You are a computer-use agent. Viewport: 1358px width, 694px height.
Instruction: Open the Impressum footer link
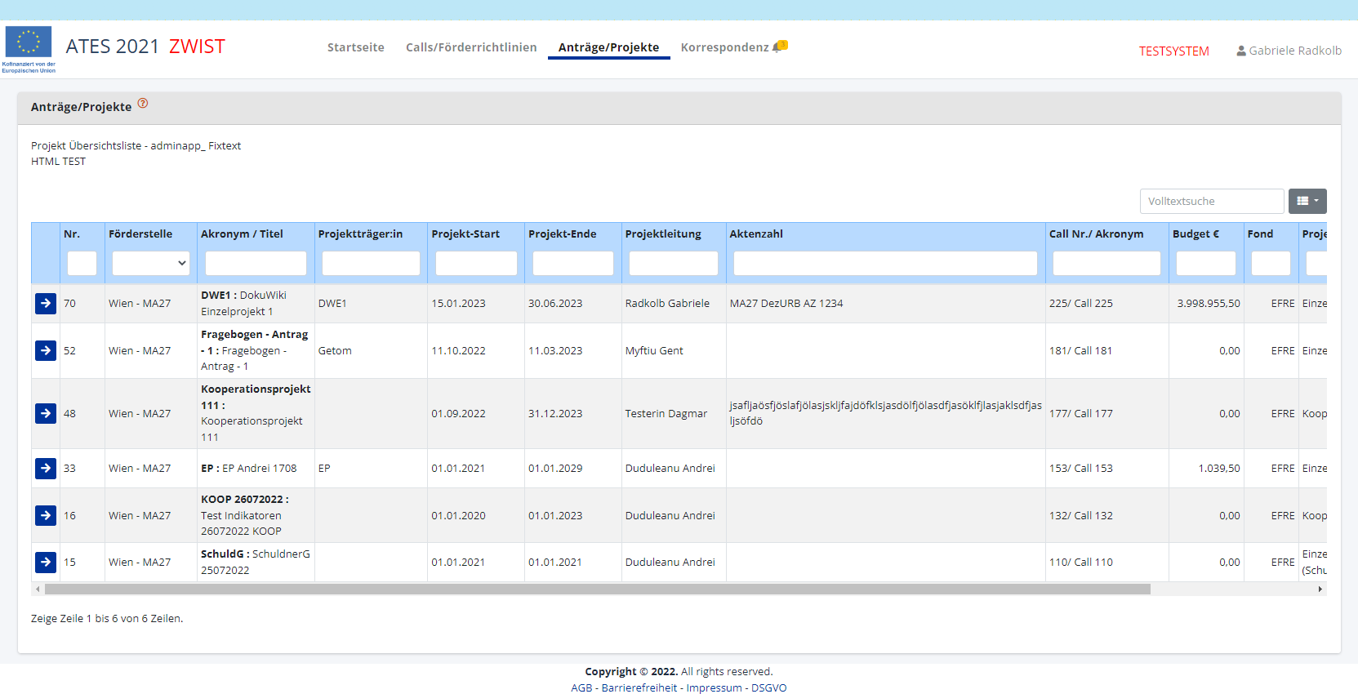click(714, 687)
